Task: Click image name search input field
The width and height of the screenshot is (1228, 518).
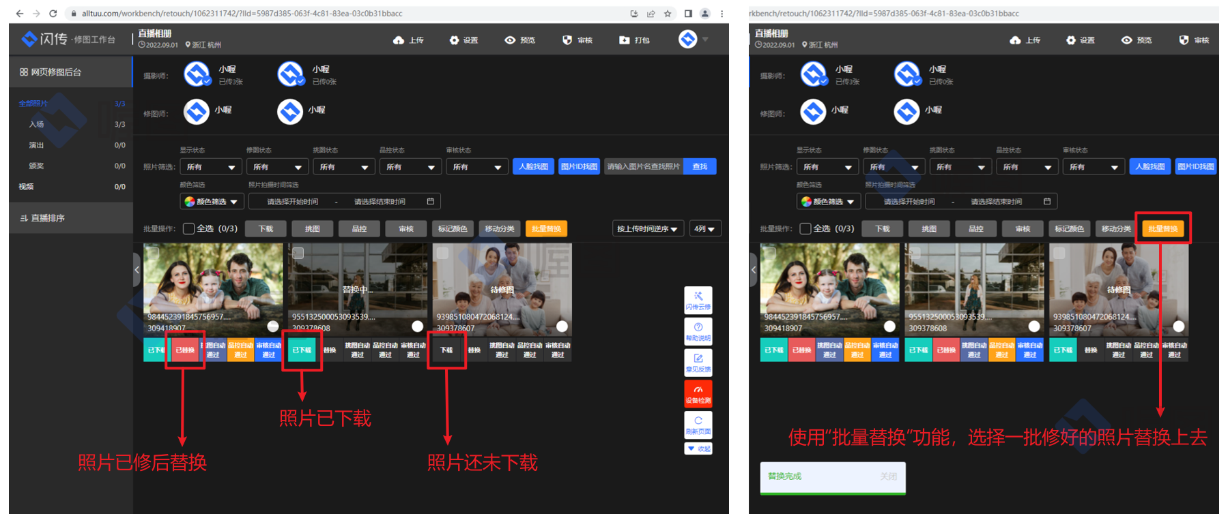Action: tap(644, 166)
